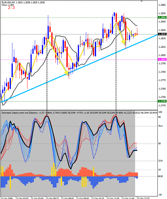Click the 1.2815 price scale value
This screenshot has width=167, height=199.
(x=163, y=47)
